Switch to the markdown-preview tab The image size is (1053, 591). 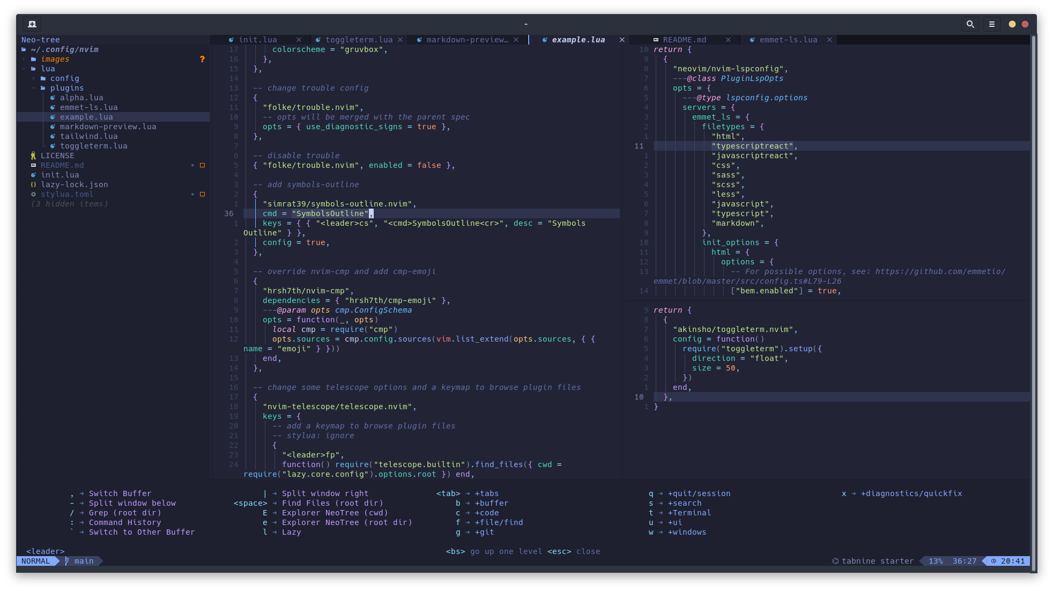coord(468,40)
